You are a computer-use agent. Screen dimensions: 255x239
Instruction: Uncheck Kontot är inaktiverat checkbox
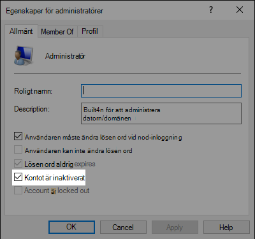pos(18,177)
